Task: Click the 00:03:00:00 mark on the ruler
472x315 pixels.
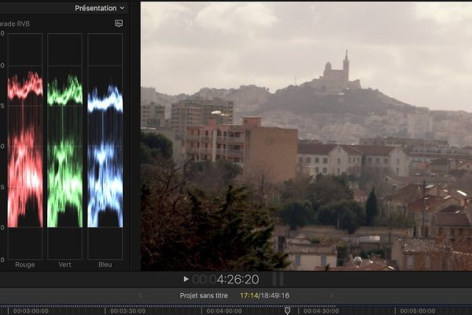Action: pyautogui.click(x=30, y=311)
